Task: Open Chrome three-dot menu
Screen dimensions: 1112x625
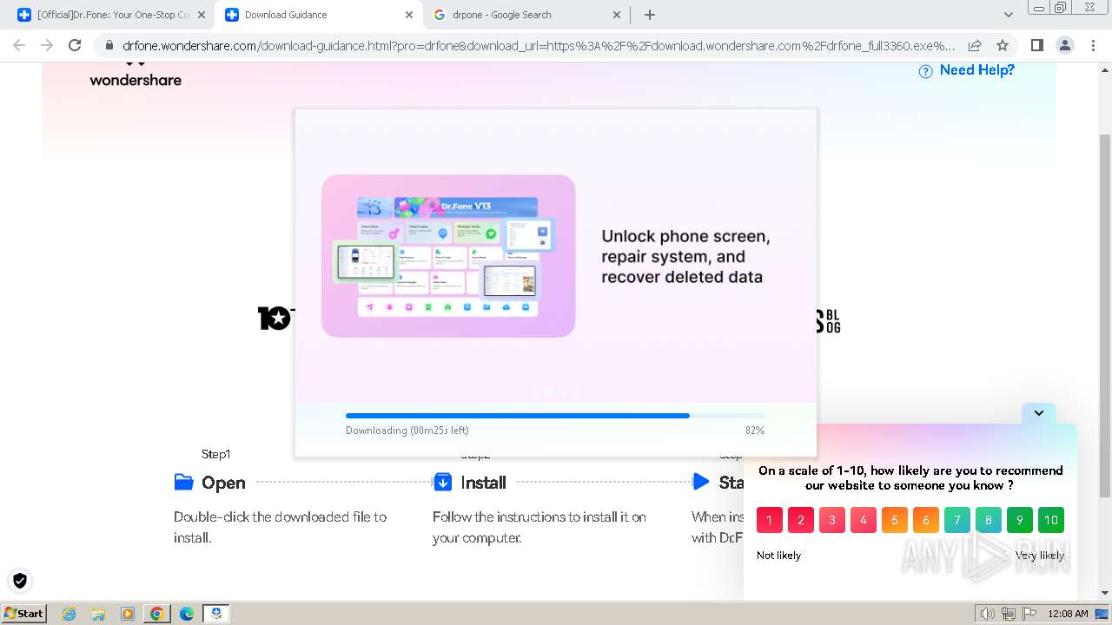Action: point(1093,45)
